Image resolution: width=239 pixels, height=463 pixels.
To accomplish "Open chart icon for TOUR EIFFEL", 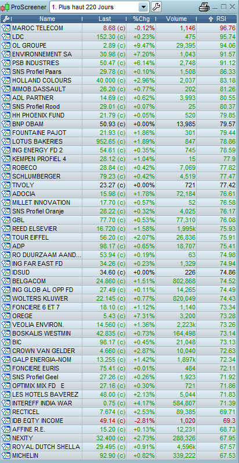I will 6,237.
